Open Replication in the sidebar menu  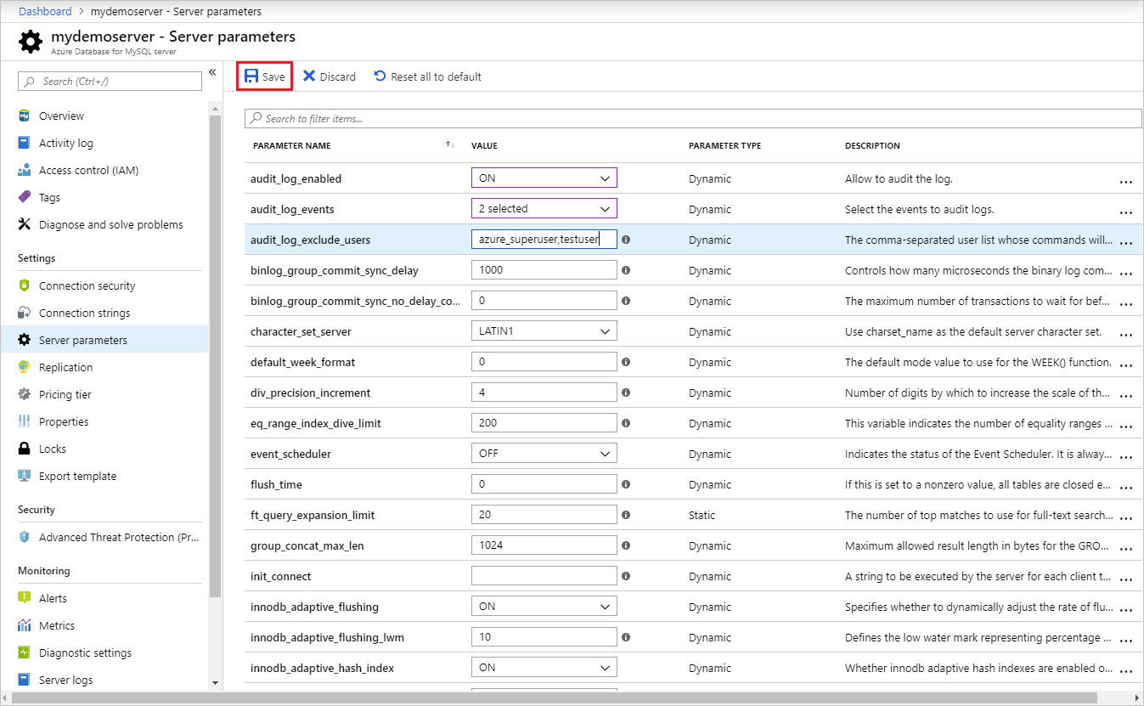pos(104,367)
